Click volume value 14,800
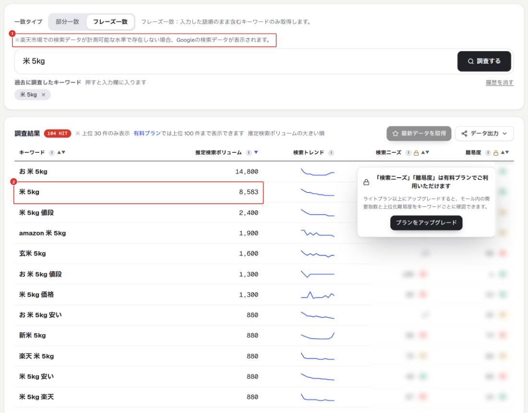Viewport: 528px width, 413px height. coord(247,172)
